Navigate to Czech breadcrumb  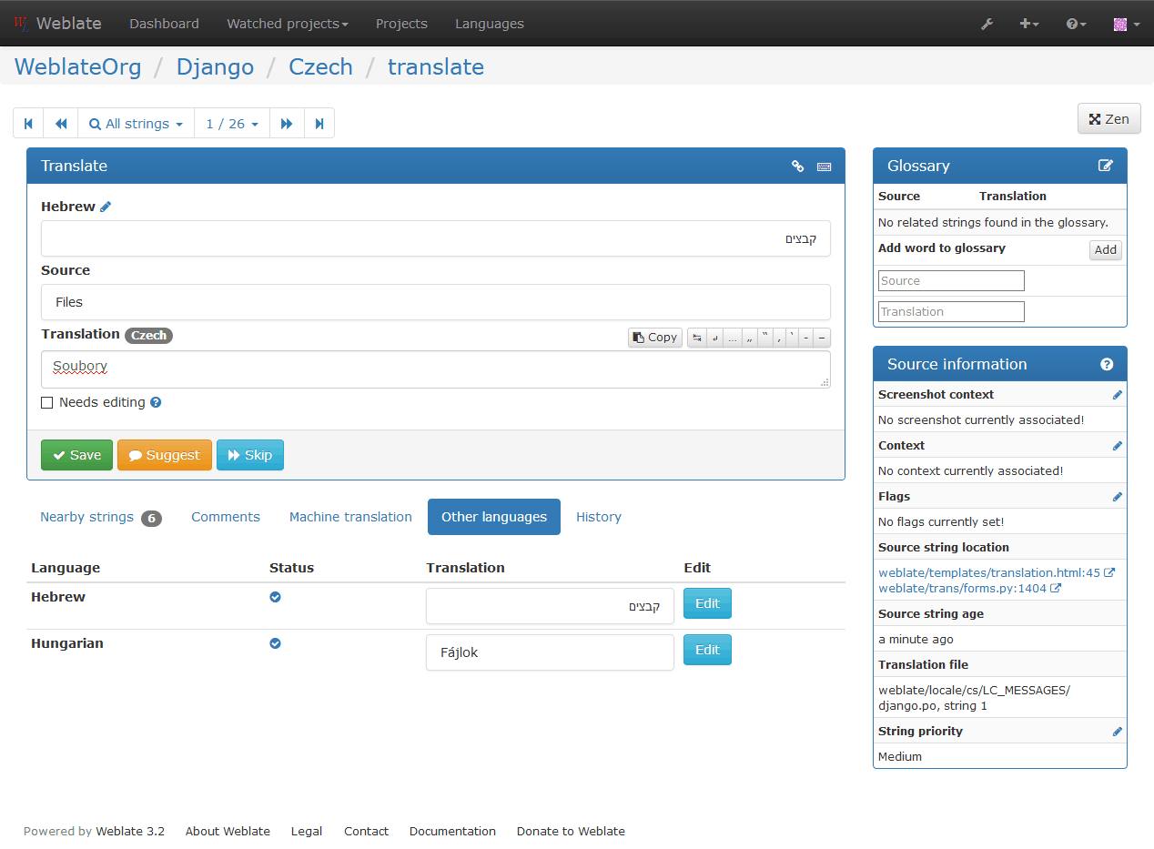point(320,67)
